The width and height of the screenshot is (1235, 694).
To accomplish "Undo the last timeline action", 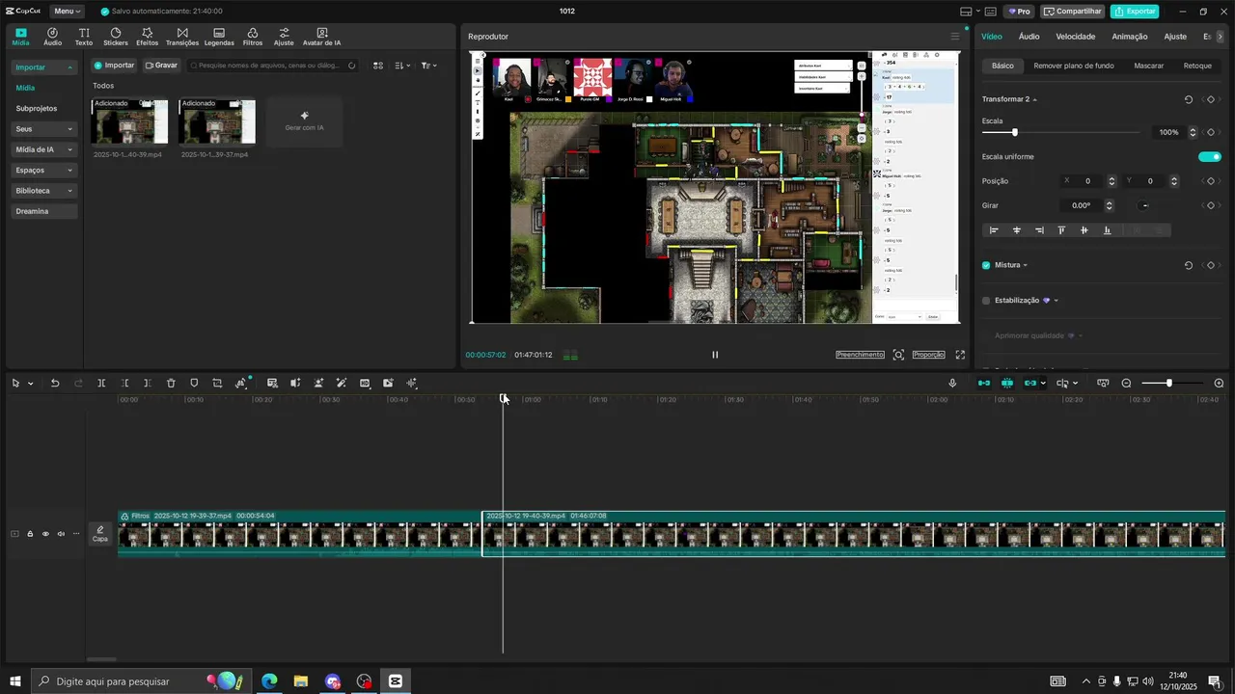I will click(x=55, y=383).
